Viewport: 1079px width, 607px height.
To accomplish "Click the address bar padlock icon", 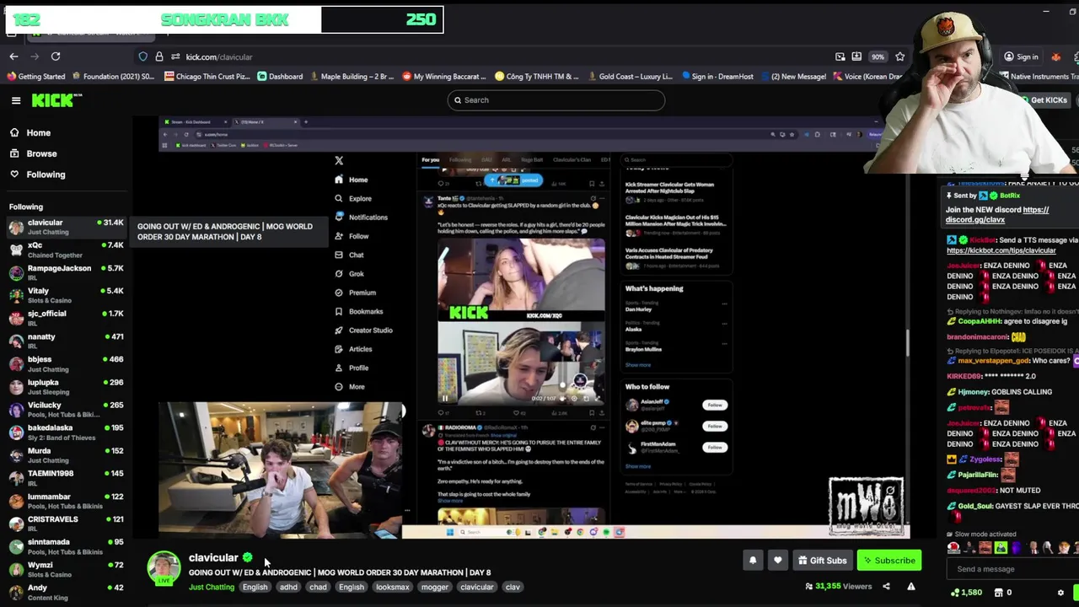I will coord(158,56).
